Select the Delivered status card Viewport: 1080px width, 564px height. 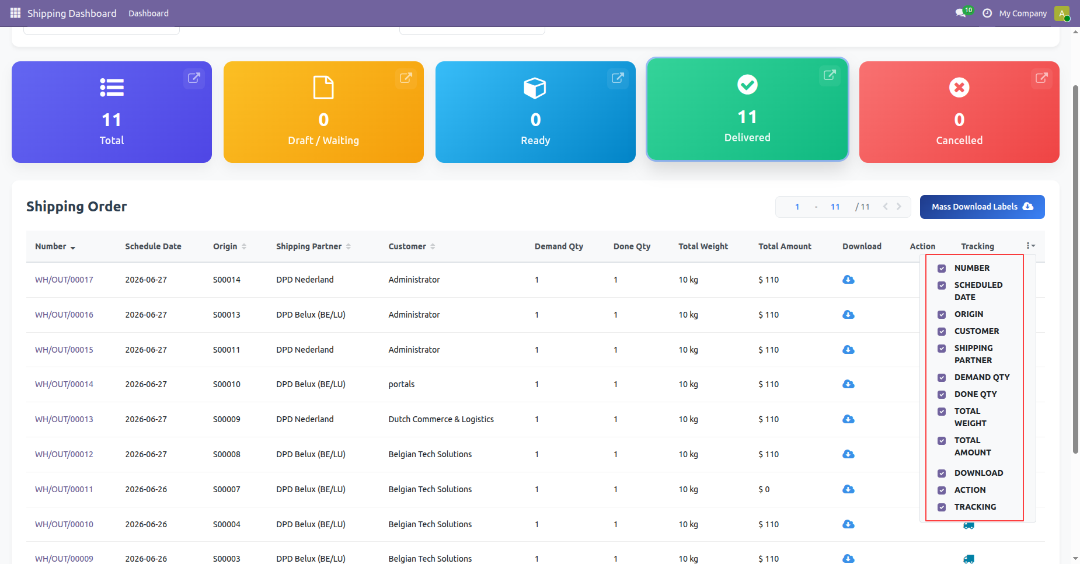click(x=747, y=109)
